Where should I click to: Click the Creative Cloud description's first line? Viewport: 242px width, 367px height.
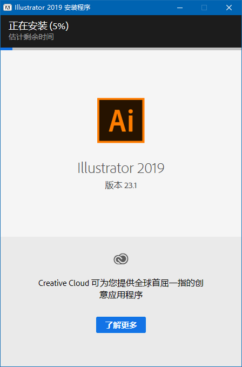(121, 283)
